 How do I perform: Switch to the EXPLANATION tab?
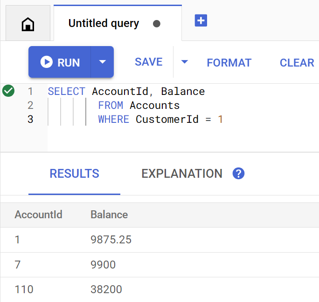[181, 174]
